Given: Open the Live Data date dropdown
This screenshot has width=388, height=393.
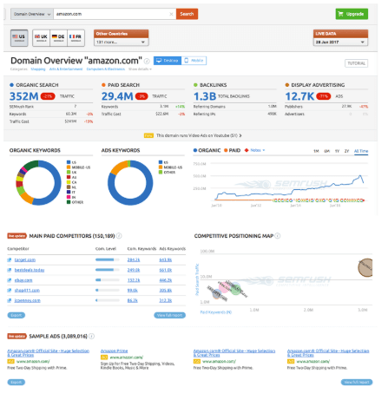Looking at the screenshot, I should tap(340, 42).
